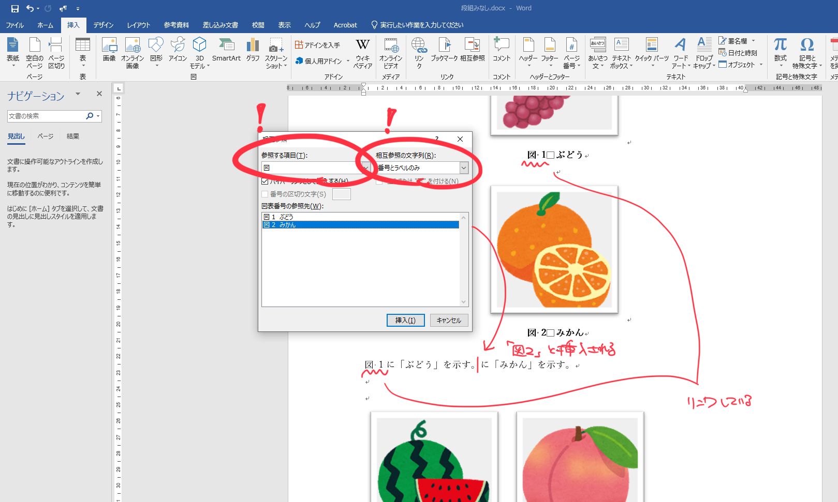Click the 挿入(I) button in the dialog
Image resolution: width=838 pixels, height=502 pixels.
tap(406, 320)
